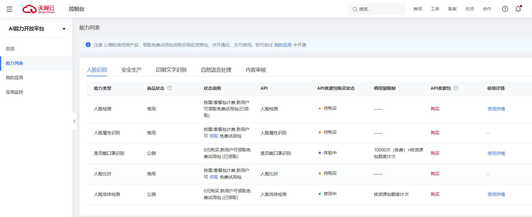The height and width of the screenshot is (217, 532).
Task: Click 购买 in the 人脸活体检测 row
Action: [x=435, y=194]
